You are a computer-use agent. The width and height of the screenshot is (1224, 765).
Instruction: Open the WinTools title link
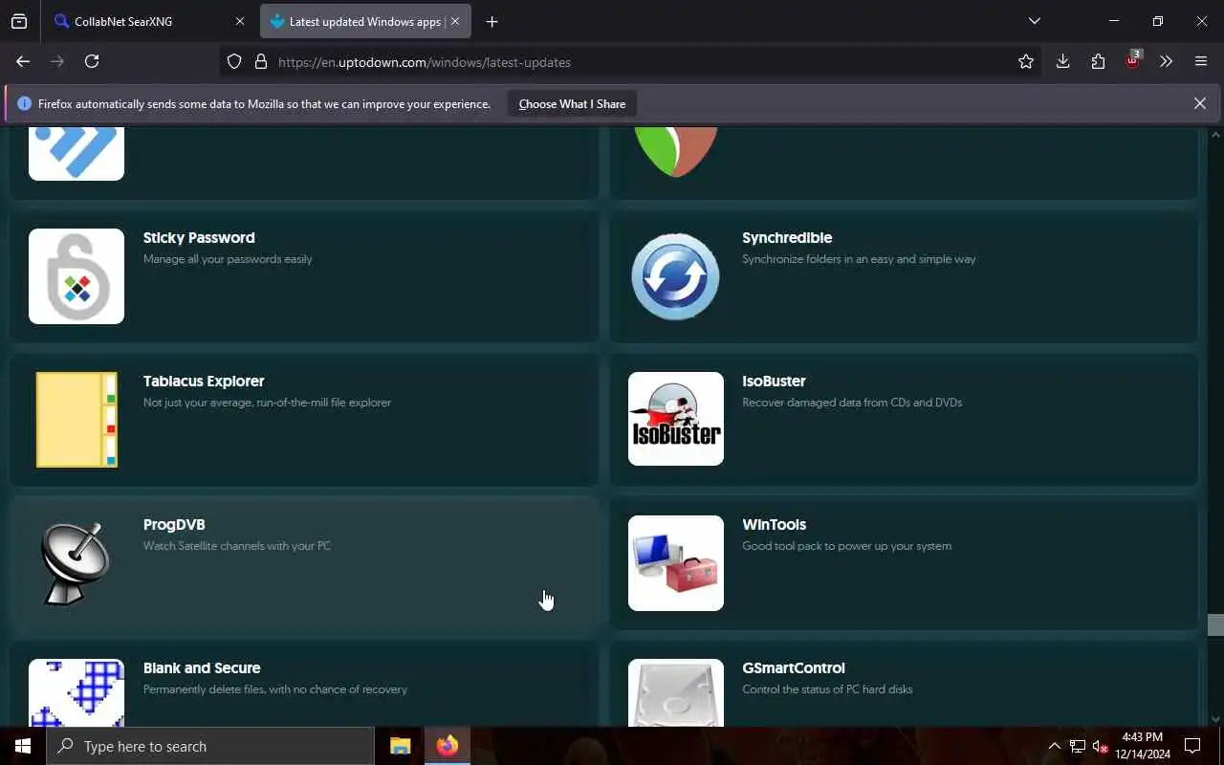[x=774, y=524]
